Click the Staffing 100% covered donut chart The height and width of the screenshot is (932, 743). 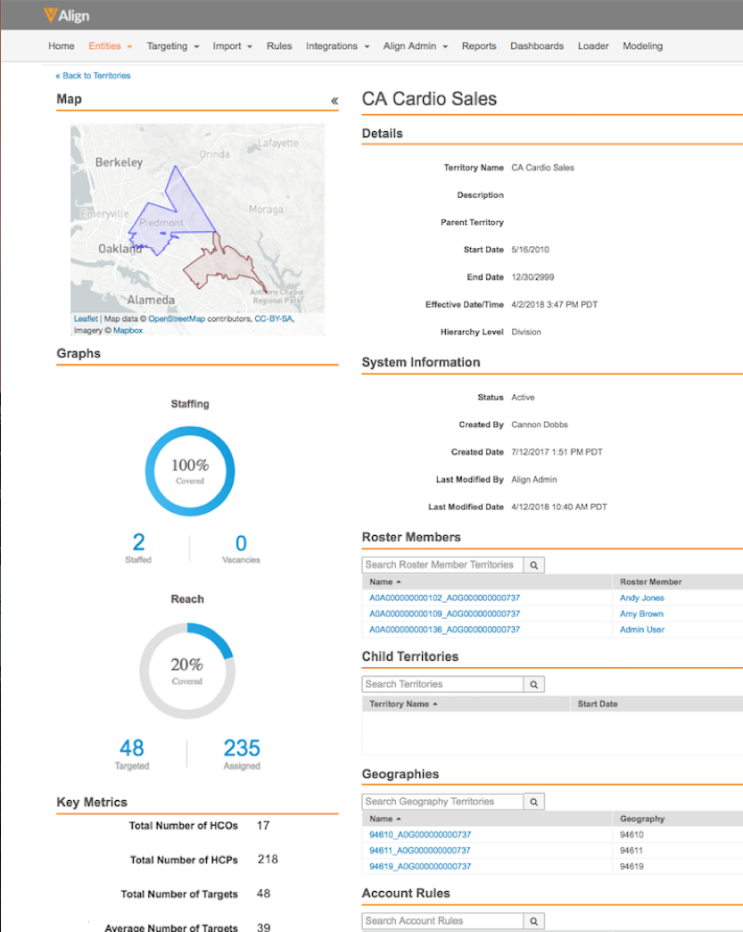[190, 471]
